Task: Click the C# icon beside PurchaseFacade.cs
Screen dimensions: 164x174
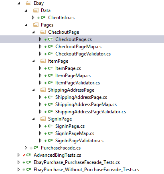Action: tap(36, 148)
